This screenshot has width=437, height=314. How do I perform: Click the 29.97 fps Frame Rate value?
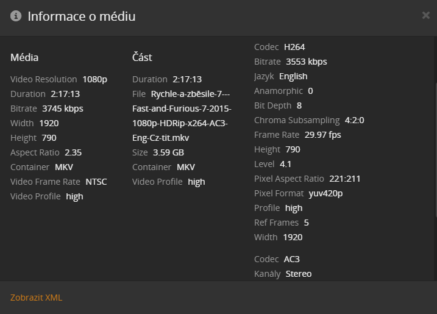pos(323,135)
